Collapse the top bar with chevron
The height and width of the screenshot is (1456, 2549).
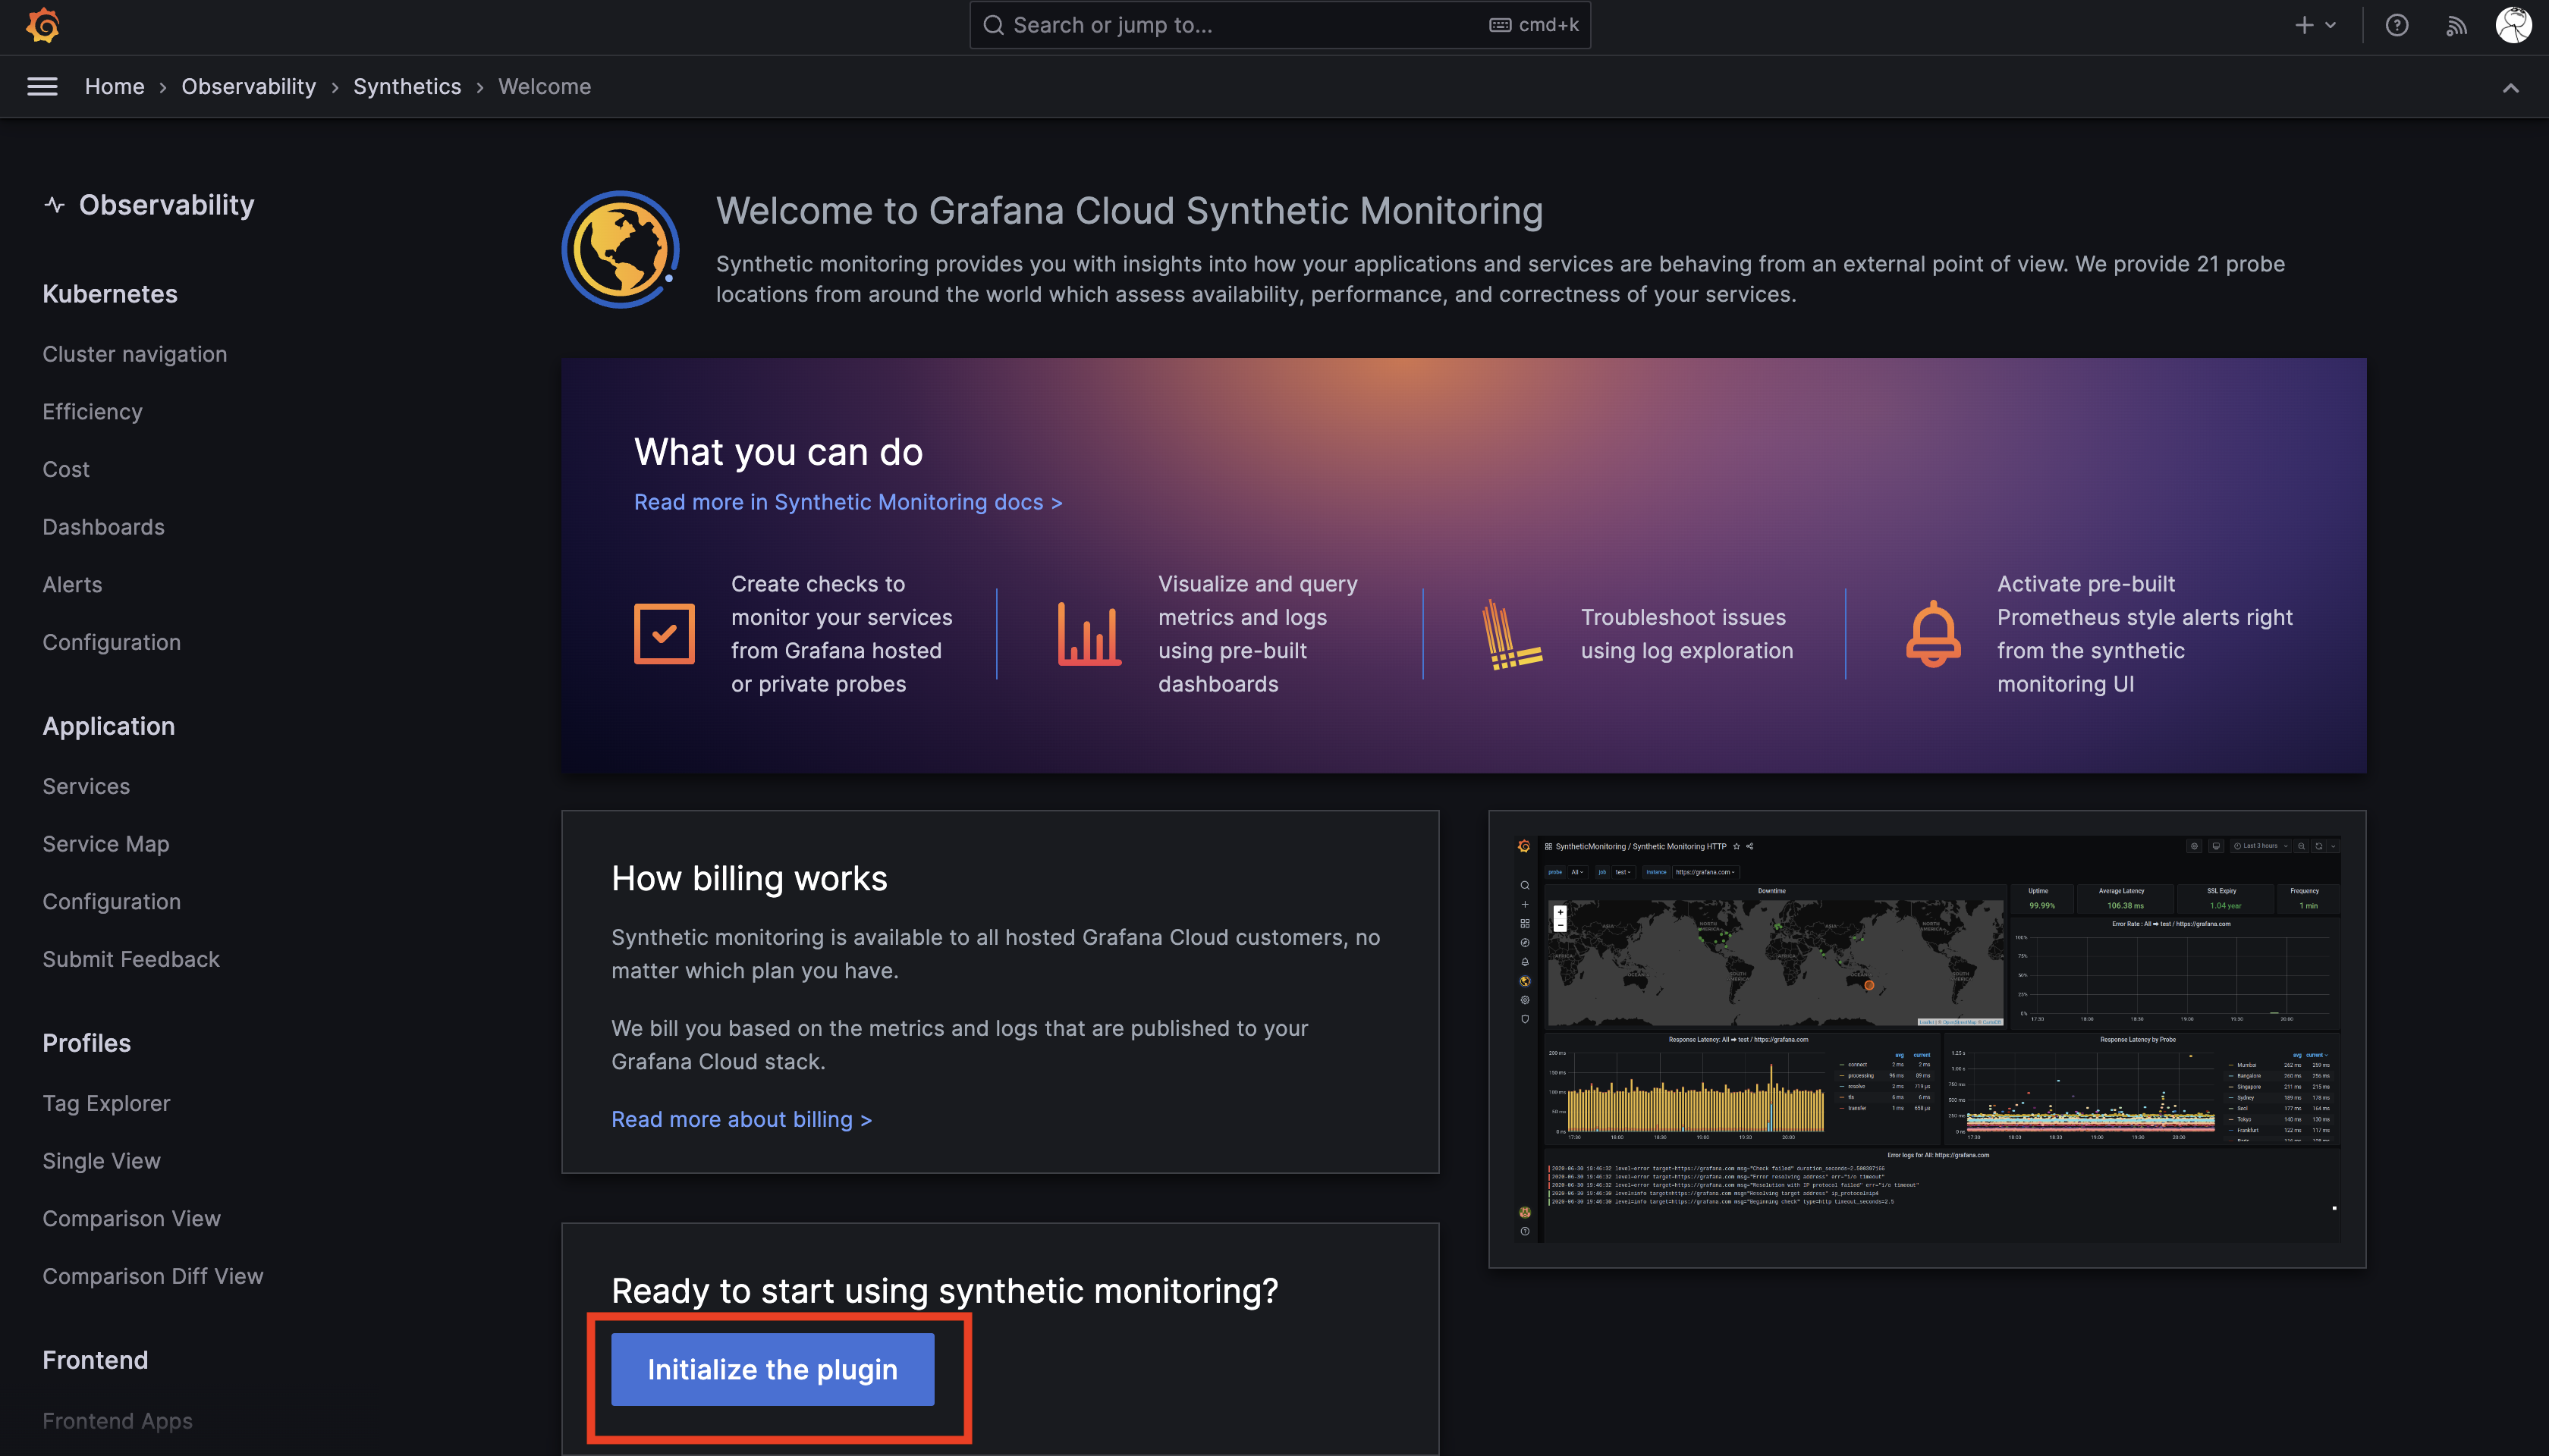(x=2511, y=88)
